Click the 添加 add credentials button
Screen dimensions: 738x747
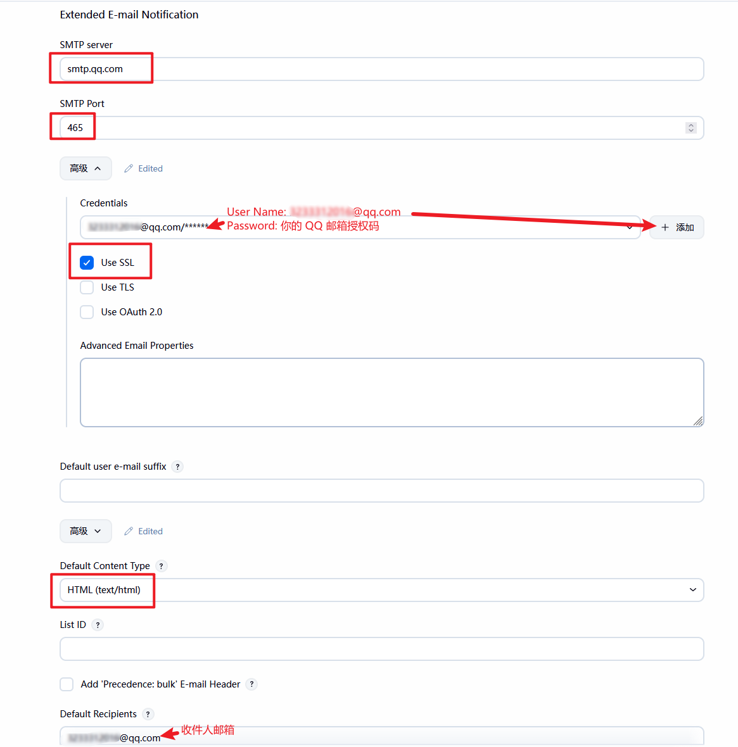677,227
